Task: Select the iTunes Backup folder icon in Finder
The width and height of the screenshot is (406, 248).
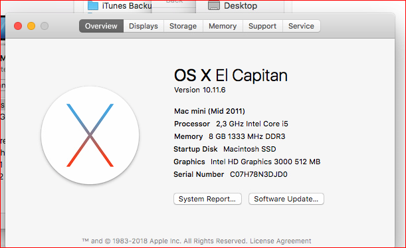Action: (x=93, y=6)
